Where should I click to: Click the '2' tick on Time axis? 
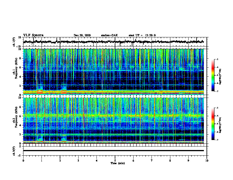(60, 161)
